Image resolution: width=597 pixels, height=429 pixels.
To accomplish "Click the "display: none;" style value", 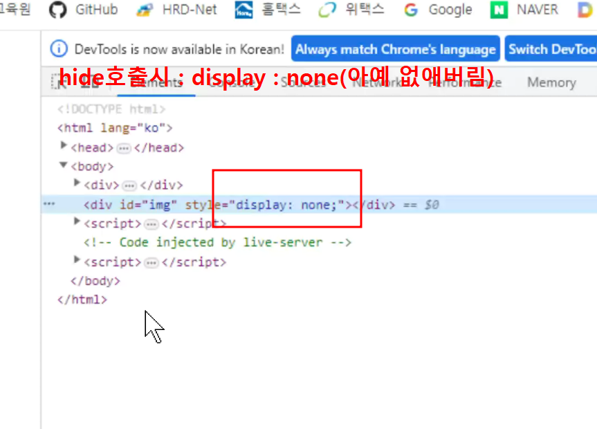I will (x=286, y=205).
